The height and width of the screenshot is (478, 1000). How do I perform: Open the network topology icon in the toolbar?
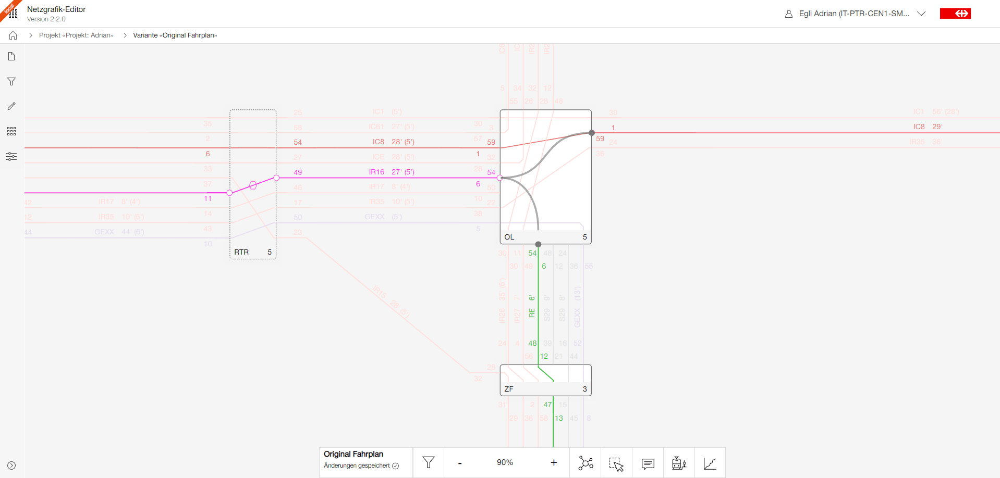pos(585,462)
